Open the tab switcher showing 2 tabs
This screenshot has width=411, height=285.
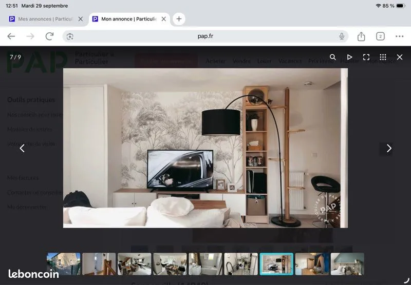point(380,36)
